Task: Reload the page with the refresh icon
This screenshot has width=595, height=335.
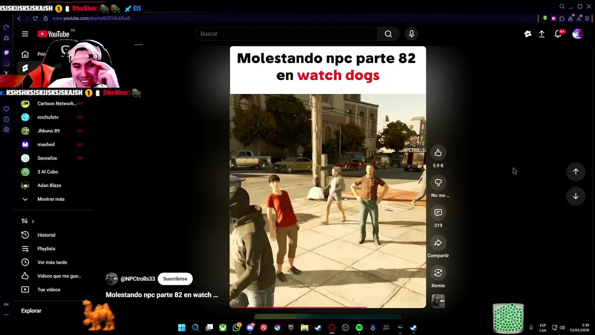Action: pos(35,18)
